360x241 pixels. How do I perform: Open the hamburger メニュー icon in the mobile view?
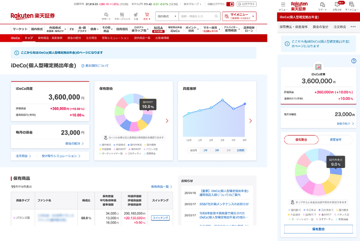[283, 6]
